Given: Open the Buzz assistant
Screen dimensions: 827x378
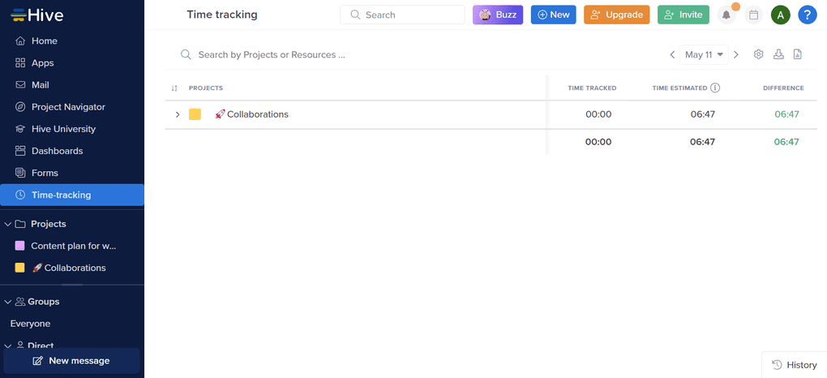Looking at the screenshot, I should point(498,15).
